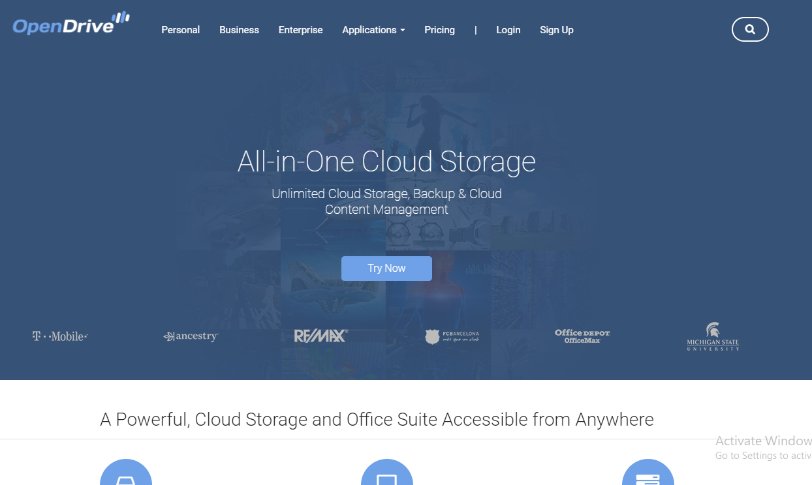Screen dimensions: 812x485
Task: Open the Personal menu item
Action: pyautogui.click(x=181, y=30)
